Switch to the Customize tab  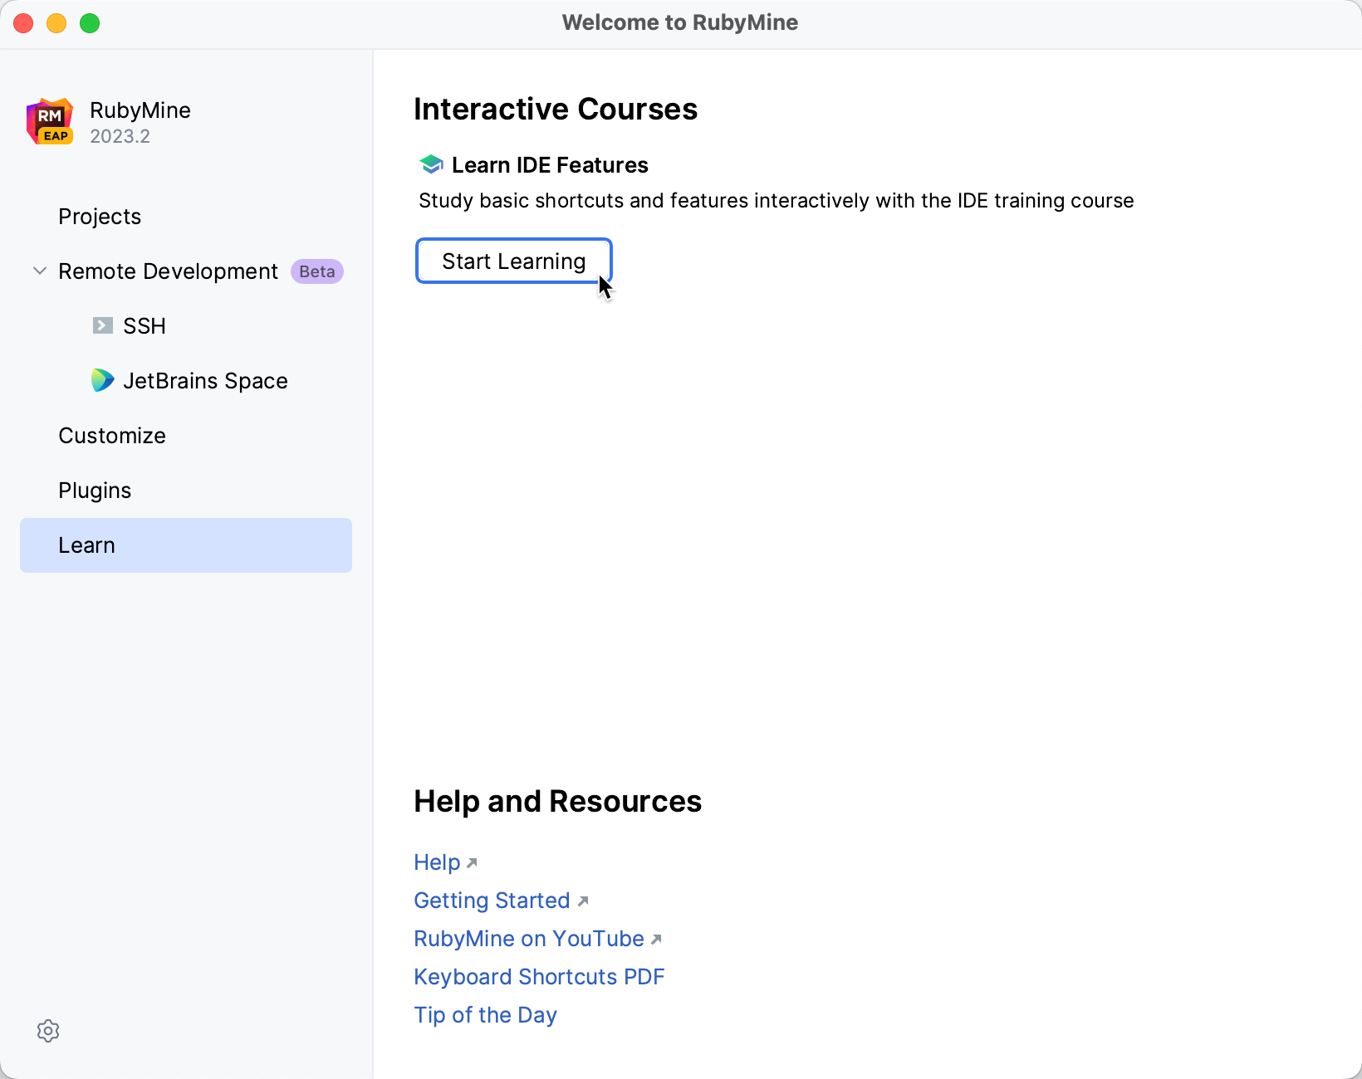pos(112,436)
